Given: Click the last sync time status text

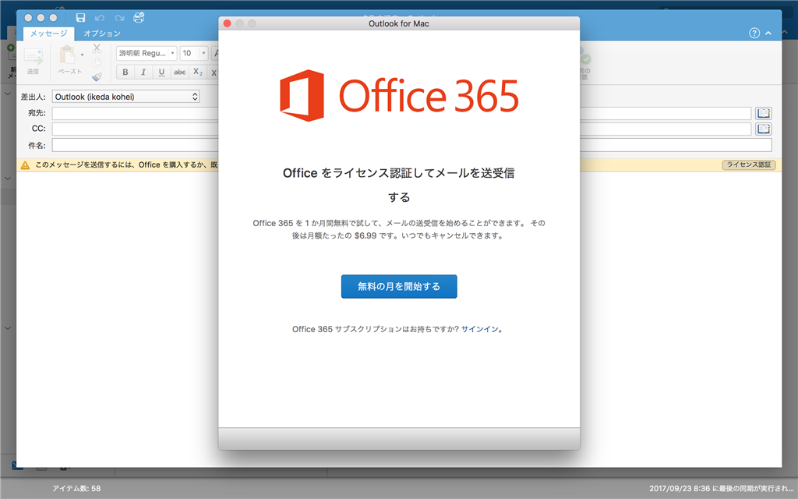Looking at the screenshot, I should coord(721,488).
